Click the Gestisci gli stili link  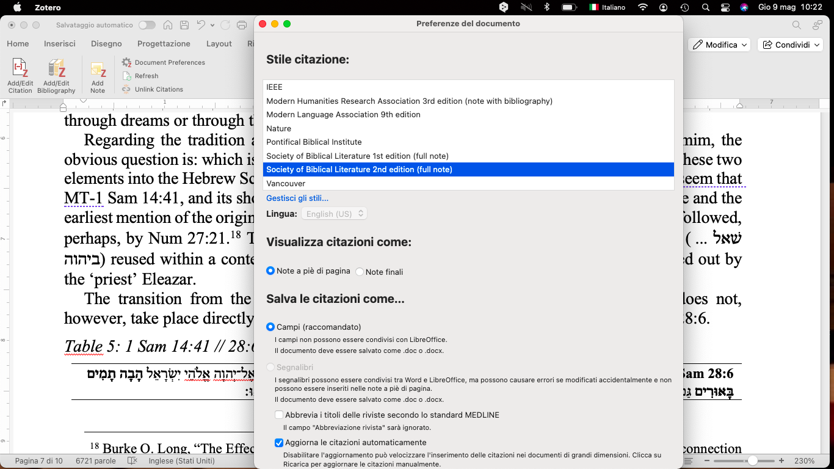[297, 198]
